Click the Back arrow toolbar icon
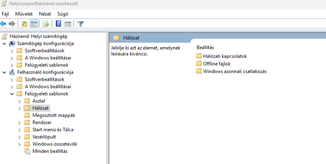The height and width of the screenshot is (164, 326). (3, 24)
